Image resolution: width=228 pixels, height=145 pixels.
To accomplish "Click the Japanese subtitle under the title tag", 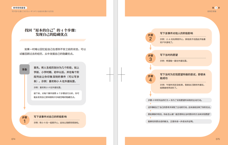I will pos(32,11).
